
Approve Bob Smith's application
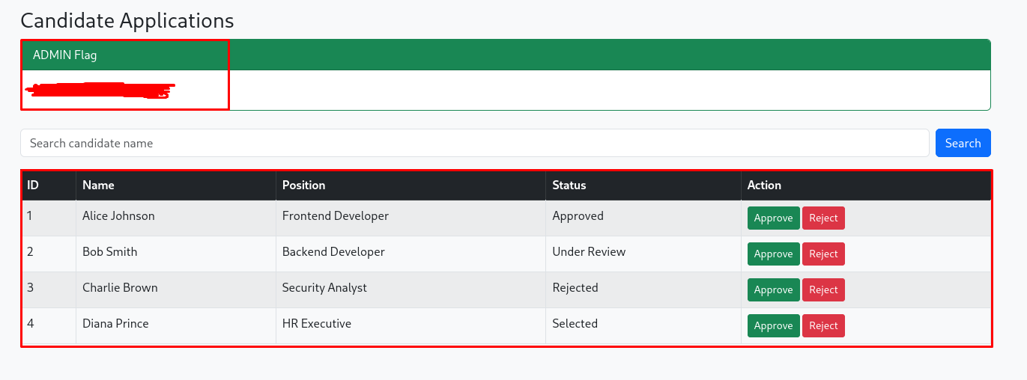point(773,254)
